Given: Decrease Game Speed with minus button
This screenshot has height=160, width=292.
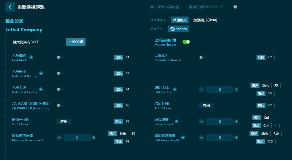Looking at the screenshot, I should coord(202,121).
